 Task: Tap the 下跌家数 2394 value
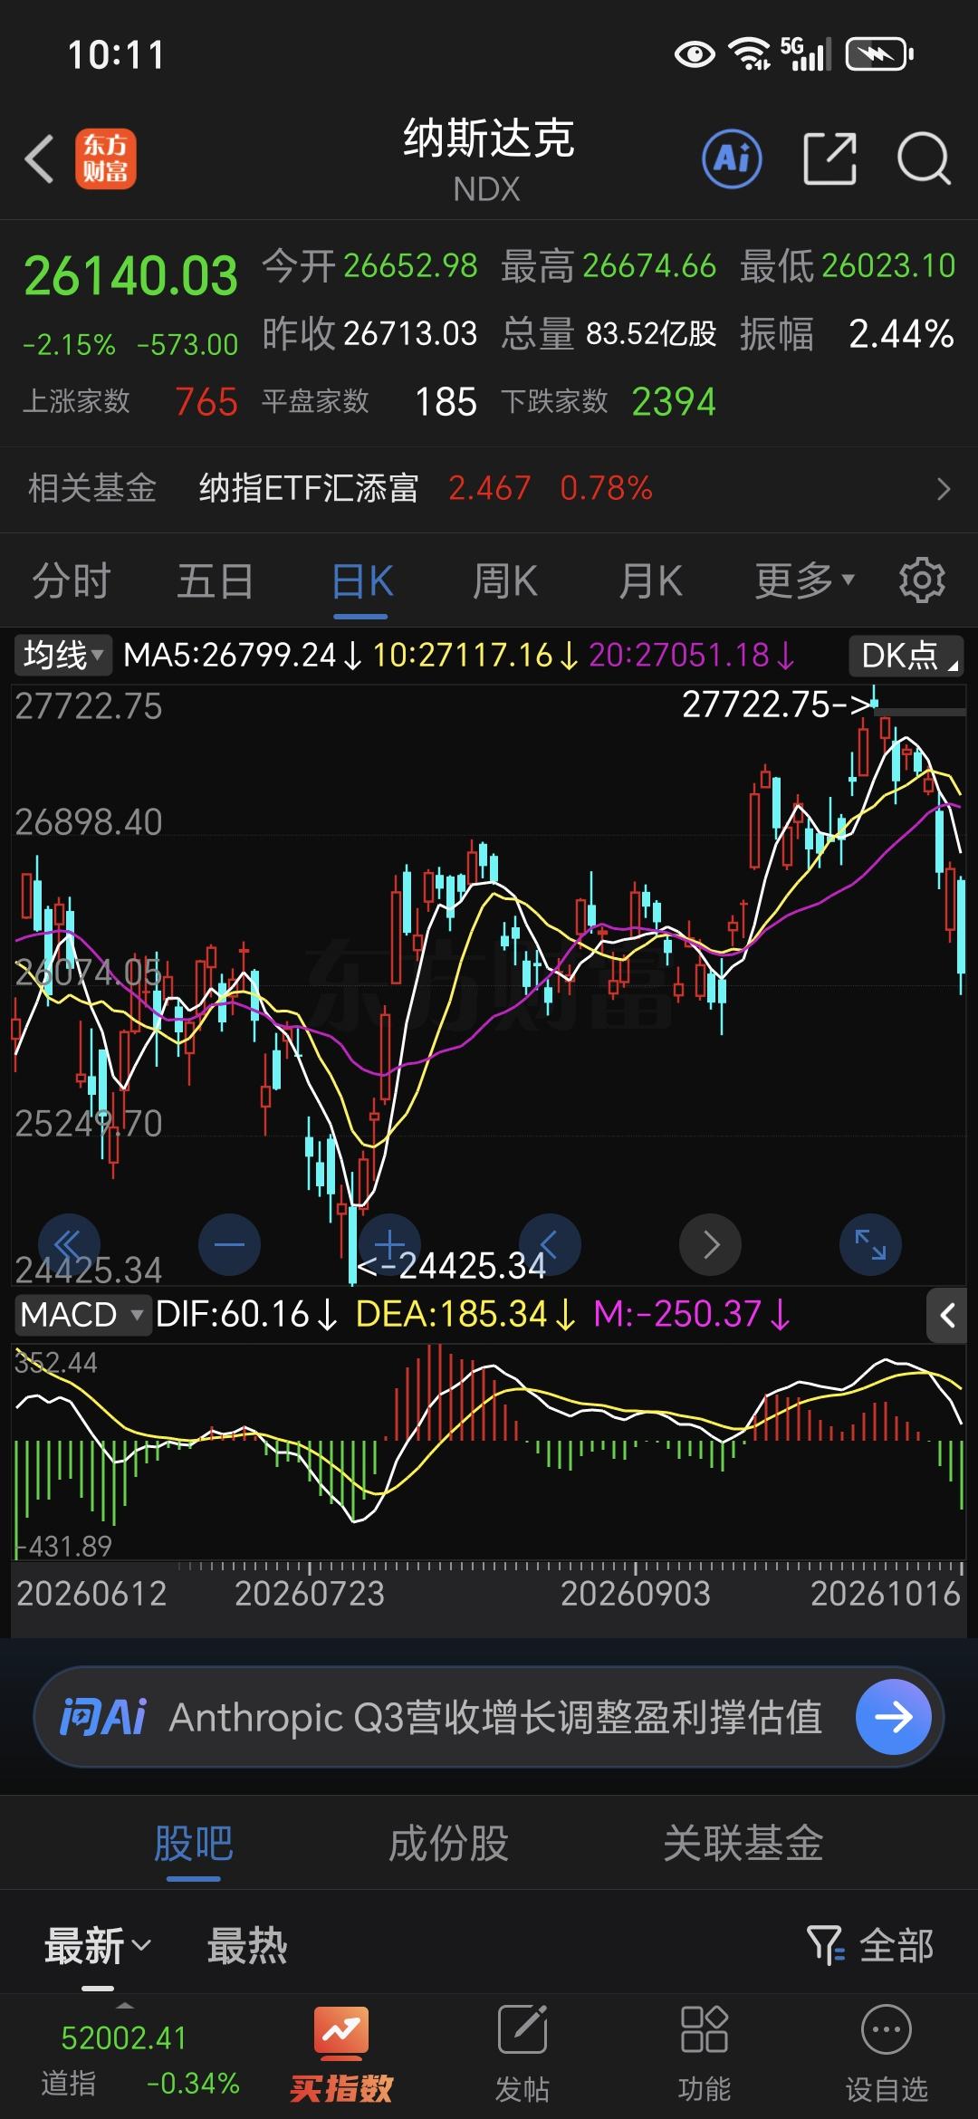[x=674, y=402]
